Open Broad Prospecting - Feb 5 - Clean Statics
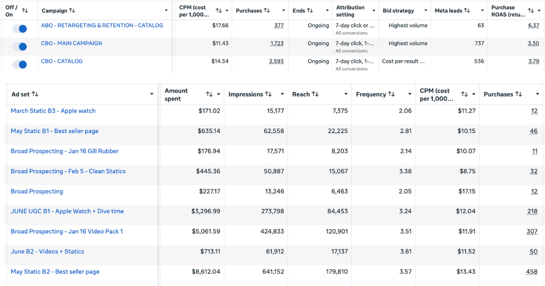The image size is (545, 286). (68, 171)
